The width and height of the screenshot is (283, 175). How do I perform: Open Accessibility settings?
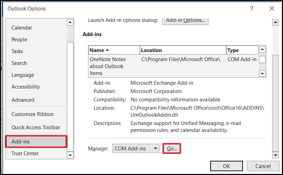25,87
